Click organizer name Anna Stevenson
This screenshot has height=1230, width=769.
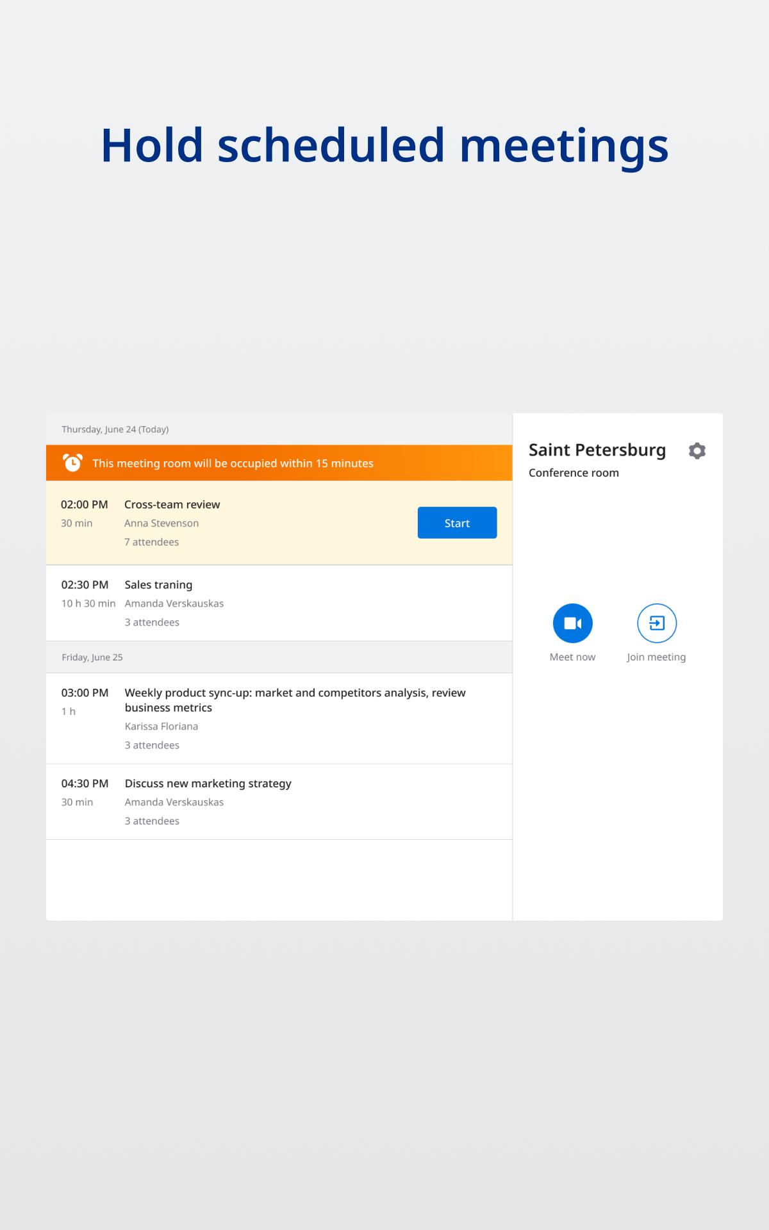tap(161, 523)
